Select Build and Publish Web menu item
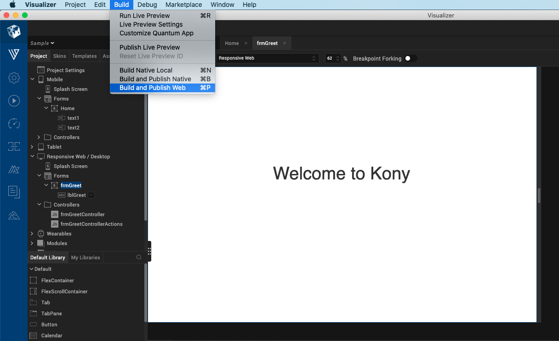This screenshot has height=341, width=559. tap(163, 88)
